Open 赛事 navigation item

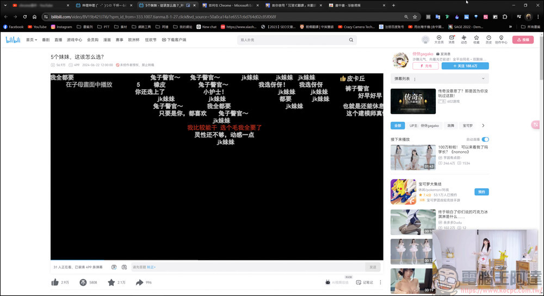pos(119,40)
